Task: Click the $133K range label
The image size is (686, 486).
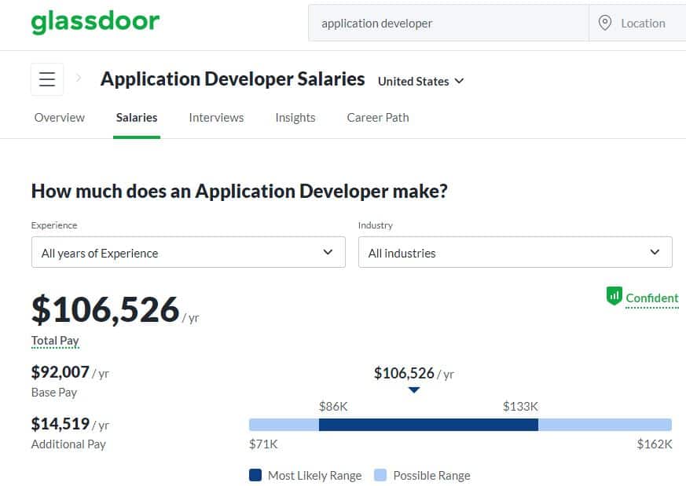Action: click(x=520, y=407)
